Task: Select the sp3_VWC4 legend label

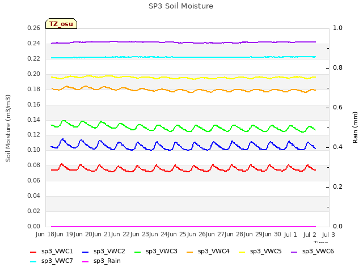Action: point(213,252)
